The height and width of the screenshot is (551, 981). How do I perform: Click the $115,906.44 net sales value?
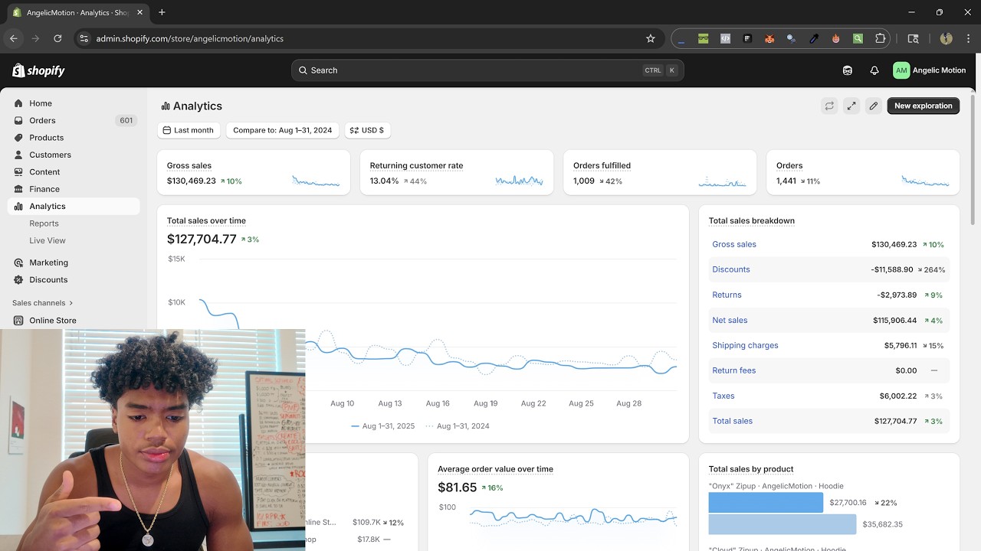click(x=894, y=321)
